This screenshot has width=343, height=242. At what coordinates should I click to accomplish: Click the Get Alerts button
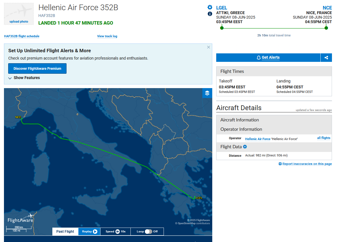(268, 58)
